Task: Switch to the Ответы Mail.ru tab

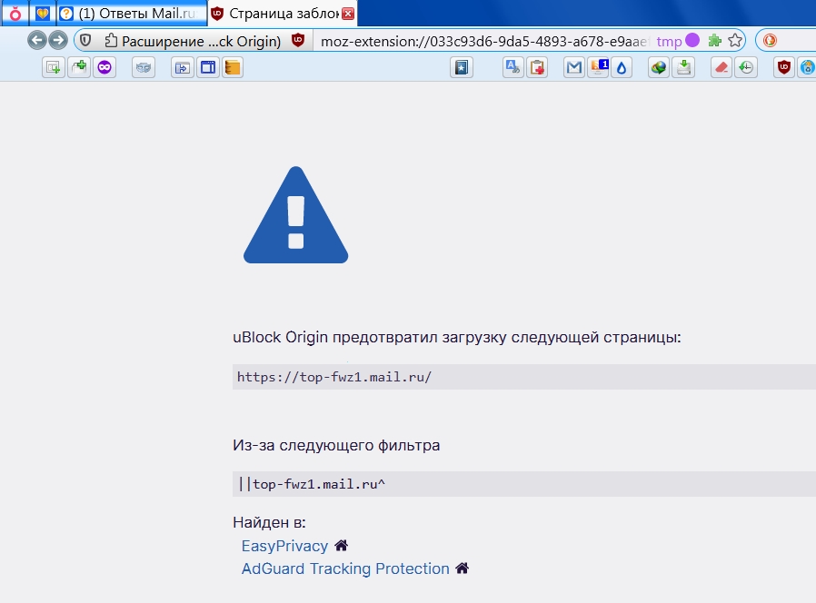Action: pos(132,14)
